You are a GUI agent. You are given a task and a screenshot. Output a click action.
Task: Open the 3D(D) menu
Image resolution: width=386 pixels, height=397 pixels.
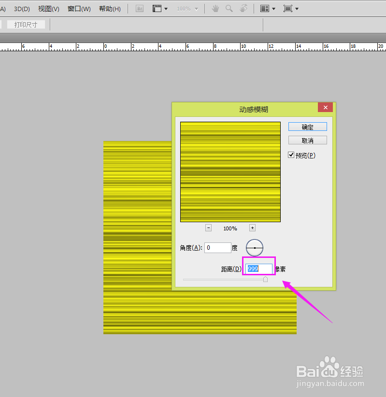click(x=22, y=9)
